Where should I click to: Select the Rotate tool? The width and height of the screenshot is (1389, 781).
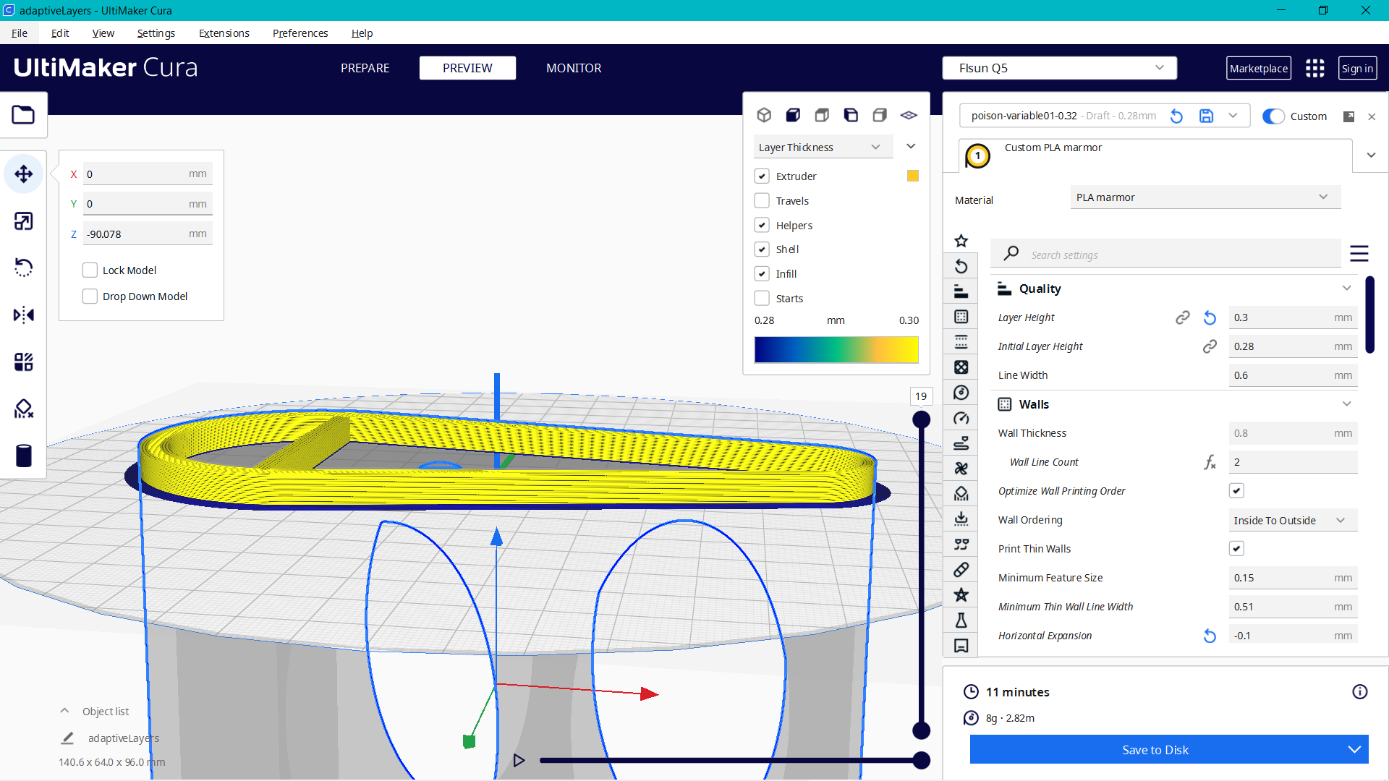point(23,268)
